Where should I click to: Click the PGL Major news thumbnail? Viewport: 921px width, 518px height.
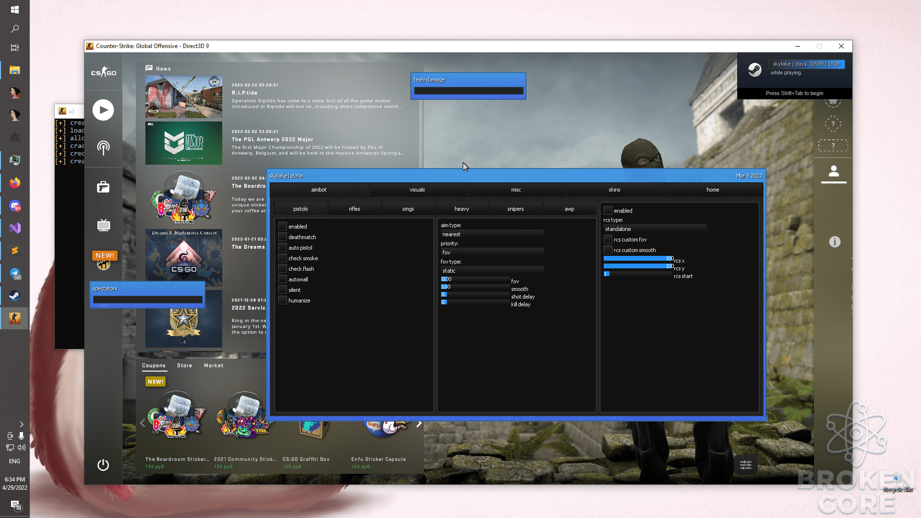pos(184,143)
